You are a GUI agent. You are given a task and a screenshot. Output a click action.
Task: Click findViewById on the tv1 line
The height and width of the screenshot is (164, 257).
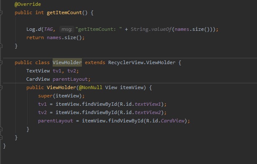click(x=99, y=104)
